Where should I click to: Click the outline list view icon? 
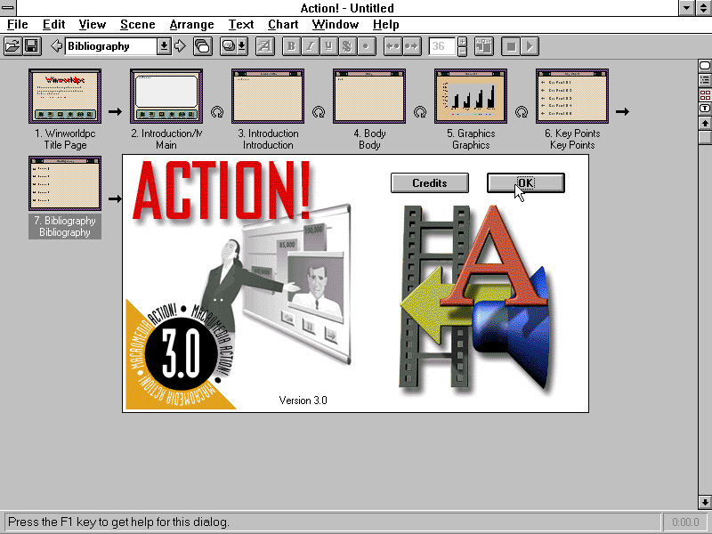705,80
